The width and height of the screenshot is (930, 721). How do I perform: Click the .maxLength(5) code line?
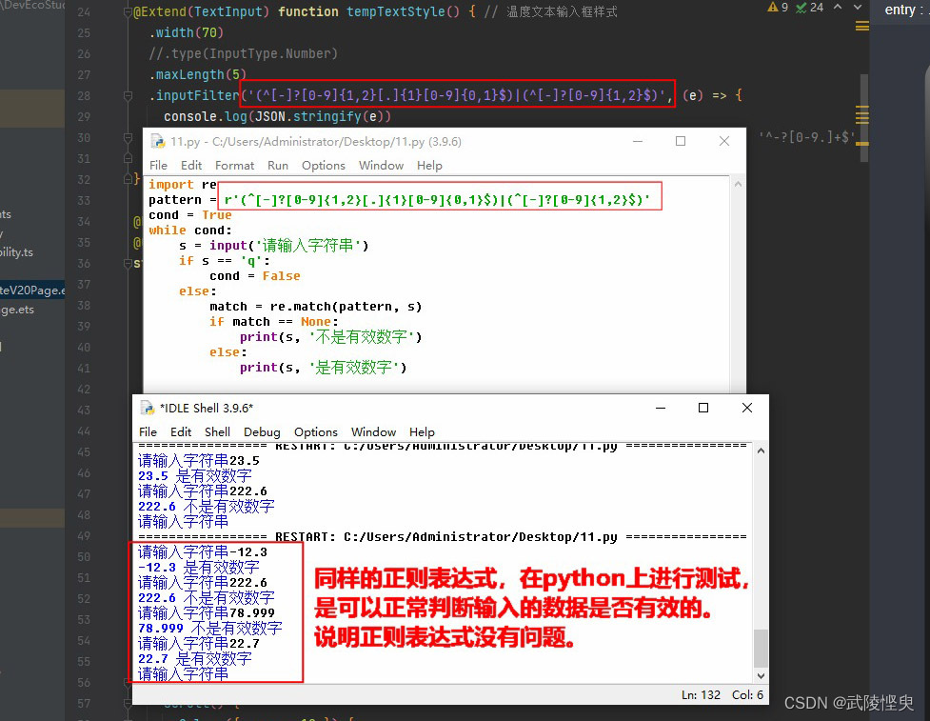click(x=197, y=75)
